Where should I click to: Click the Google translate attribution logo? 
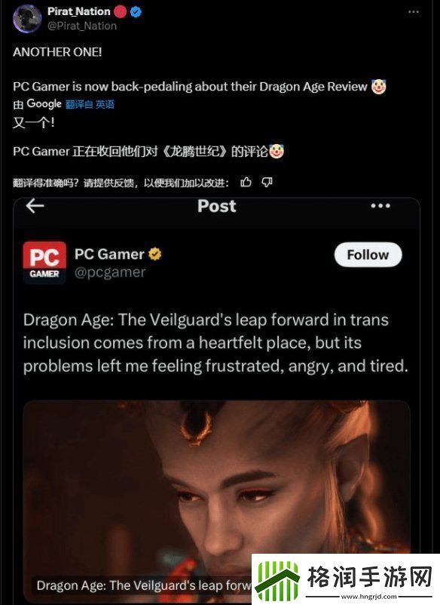44,104
